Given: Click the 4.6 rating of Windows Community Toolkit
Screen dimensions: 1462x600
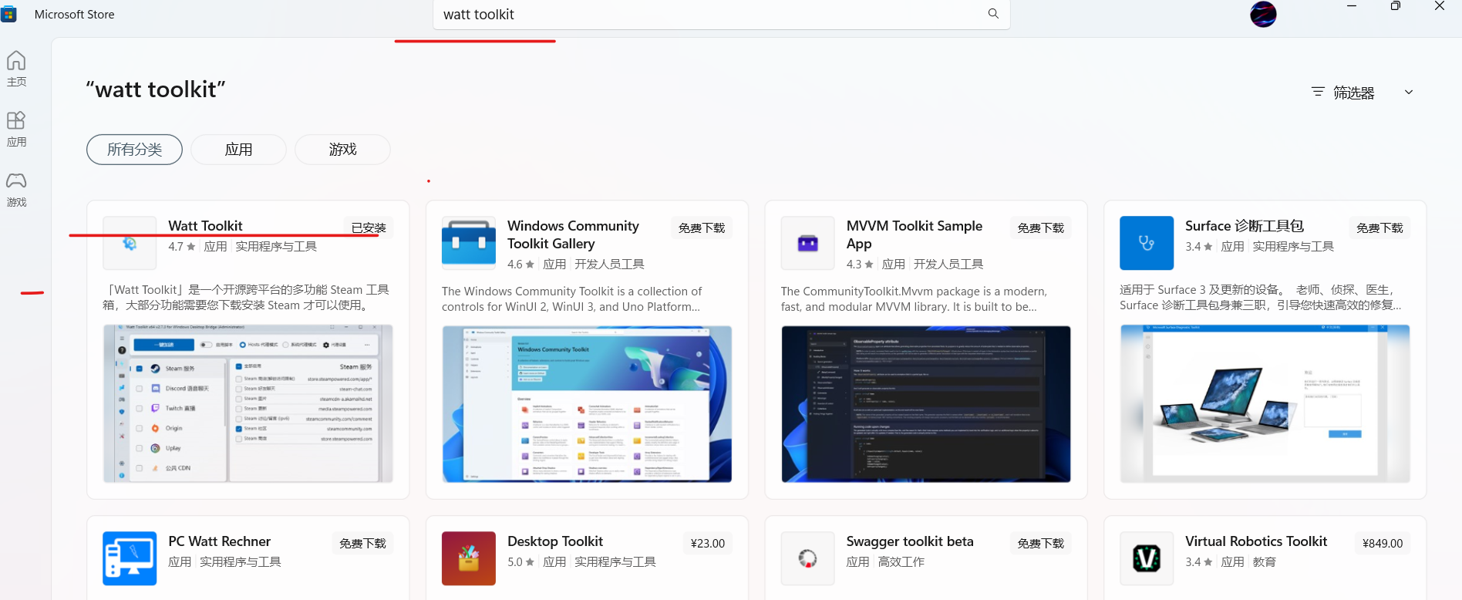Looking at the screenshot, I should tap(521, 265).
